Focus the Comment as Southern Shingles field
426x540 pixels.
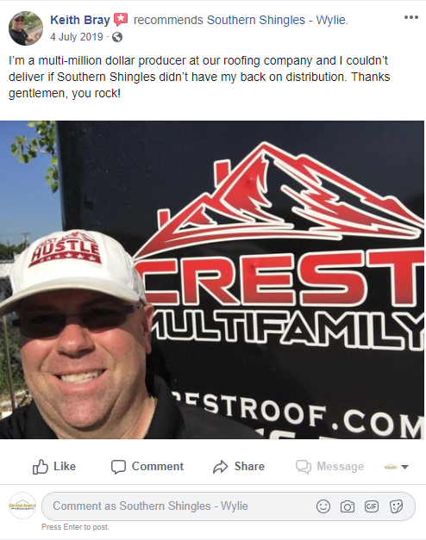tap(229, 506)
